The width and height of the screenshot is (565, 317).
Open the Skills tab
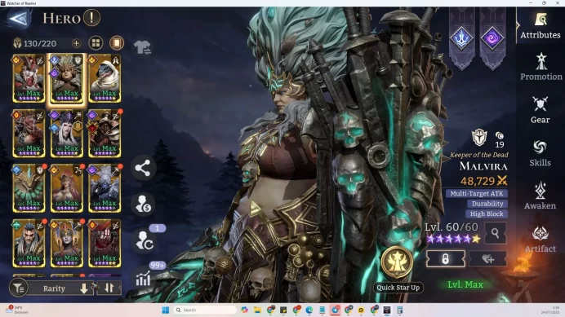coord(540,153)
